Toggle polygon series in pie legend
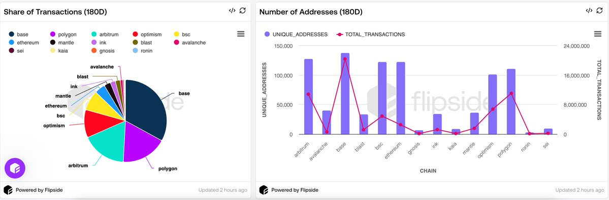This screenshot has height=200, width=609. pyautogui.click(x=63, y=34)
